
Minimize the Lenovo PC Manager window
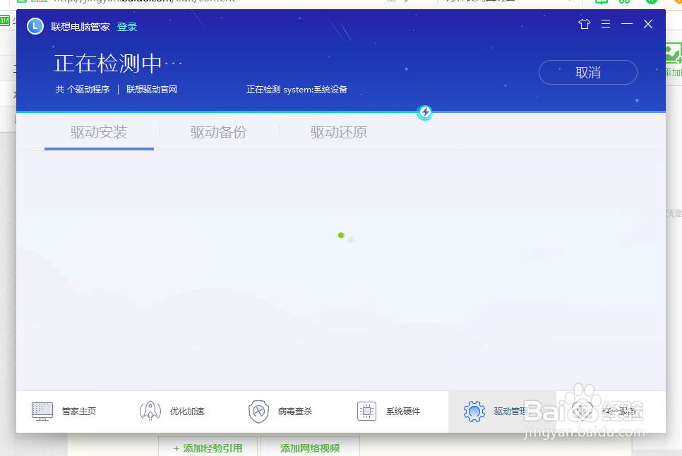627,24
